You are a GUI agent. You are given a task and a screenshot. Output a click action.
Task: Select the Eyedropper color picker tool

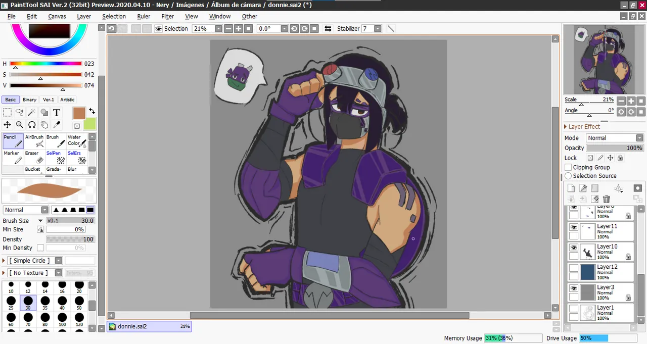[57, 125]
